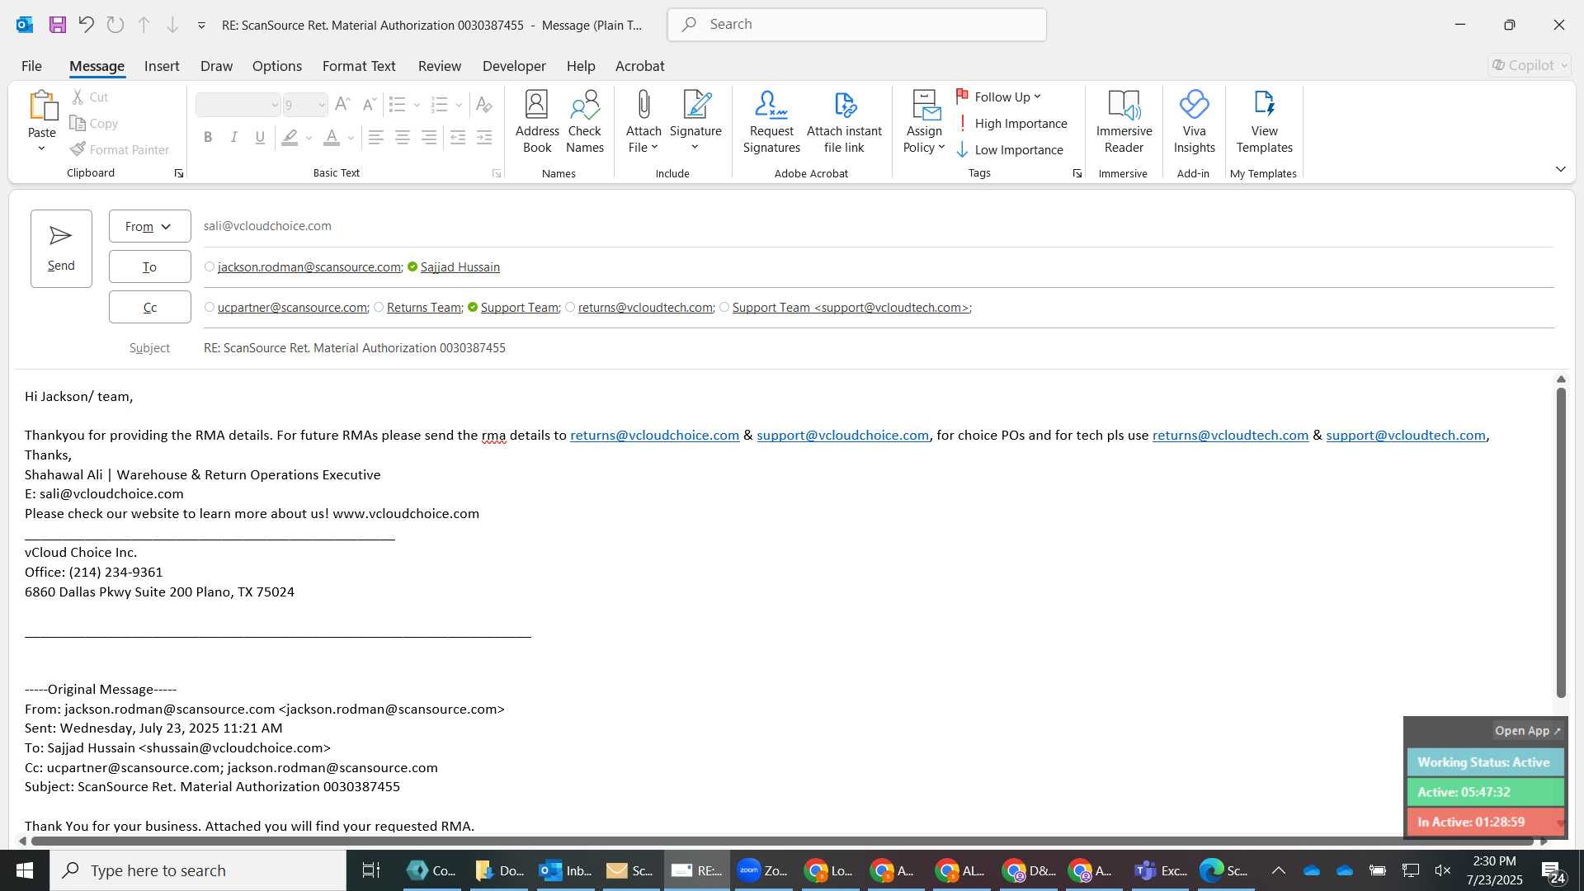1584x891 pixels.
Task: Click the Paste clipboard icon
Action: [x=42, y=105]
